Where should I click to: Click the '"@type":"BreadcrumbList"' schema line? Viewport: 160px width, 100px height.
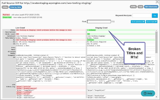click(x=26, y=88)
